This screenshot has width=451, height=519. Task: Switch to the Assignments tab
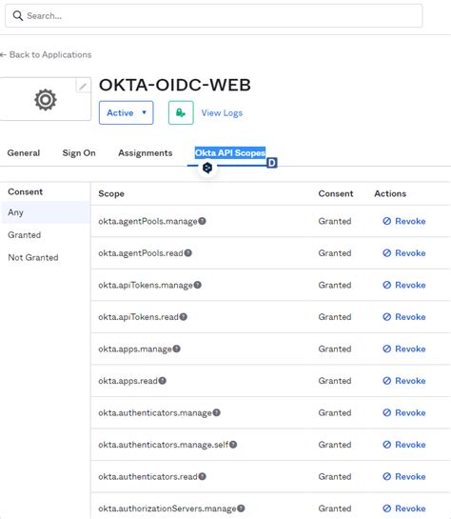coord(146,153)
